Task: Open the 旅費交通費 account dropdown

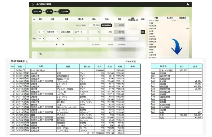Action: point(52,32)
